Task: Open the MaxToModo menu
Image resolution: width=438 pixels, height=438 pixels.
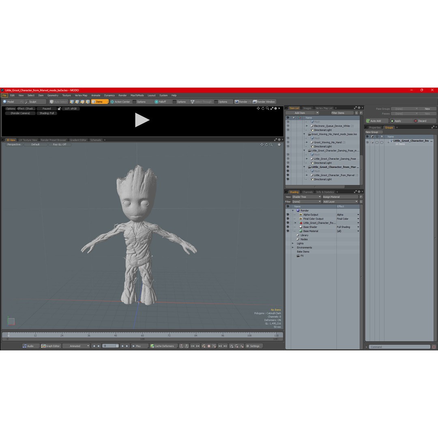Action: (x=137, y=96)
